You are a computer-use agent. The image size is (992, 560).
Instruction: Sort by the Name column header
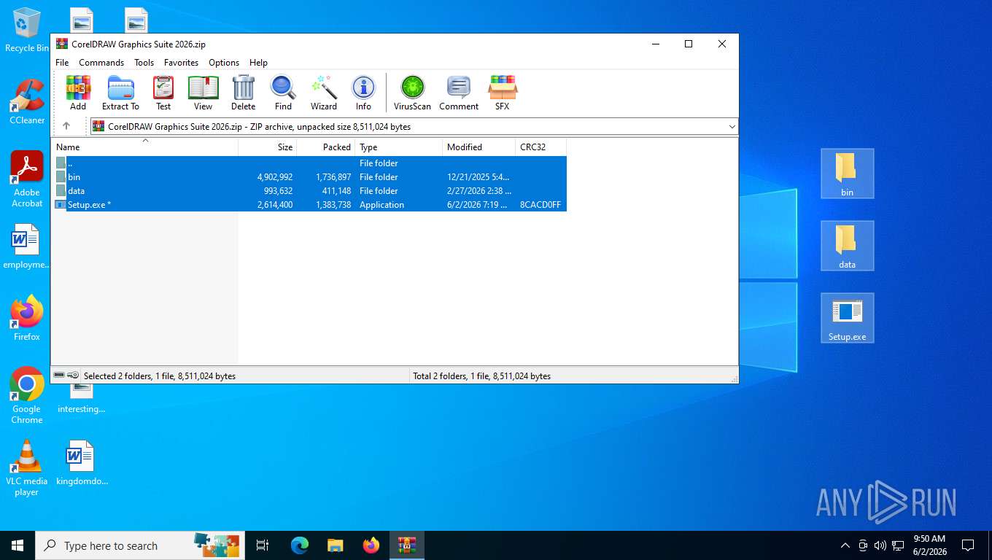(x=144, y=147)
